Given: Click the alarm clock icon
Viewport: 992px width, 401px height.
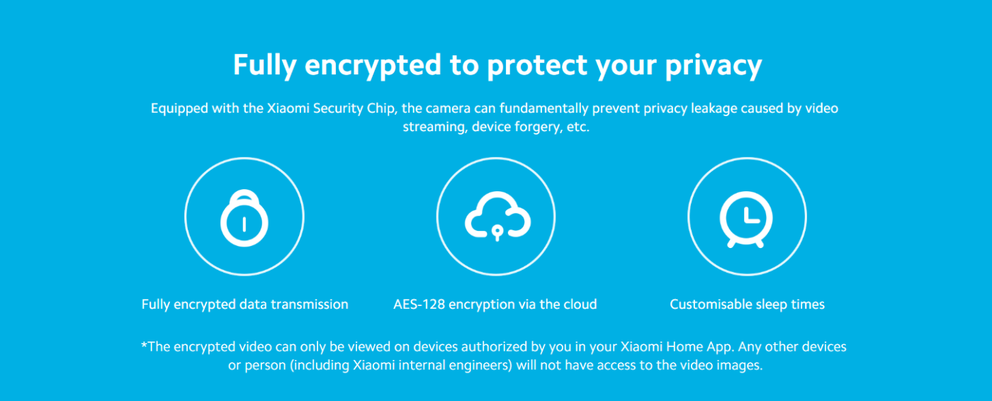Looking at the screenshot, I should [747, 218].
